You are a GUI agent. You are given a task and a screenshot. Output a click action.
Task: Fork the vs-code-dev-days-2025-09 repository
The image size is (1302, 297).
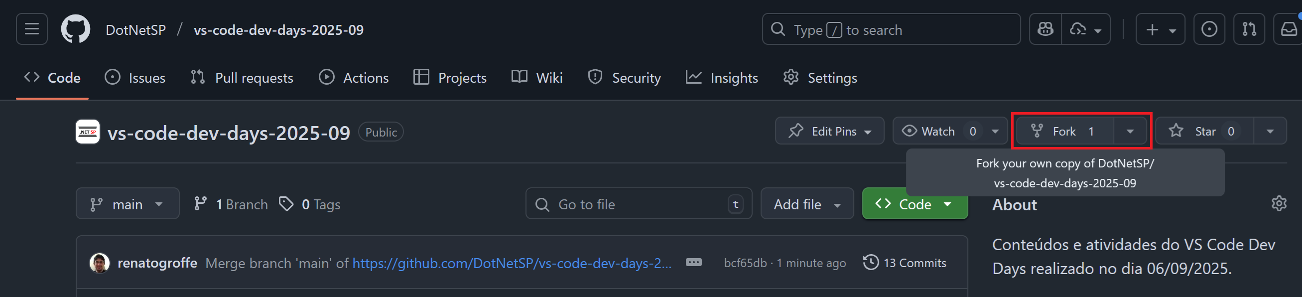(1064, 131)
